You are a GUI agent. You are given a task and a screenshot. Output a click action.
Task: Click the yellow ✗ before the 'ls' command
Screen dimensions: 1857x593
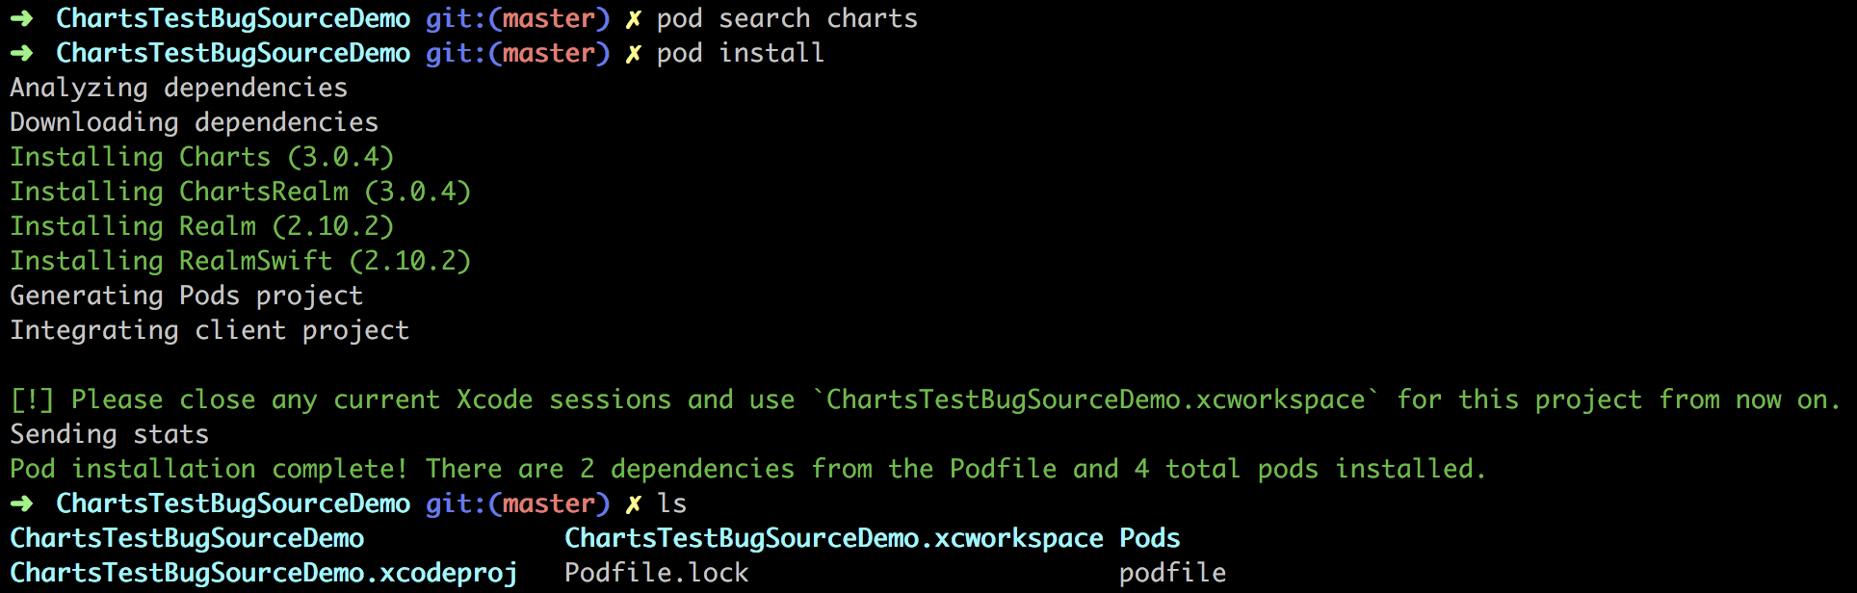click(633, 503)
